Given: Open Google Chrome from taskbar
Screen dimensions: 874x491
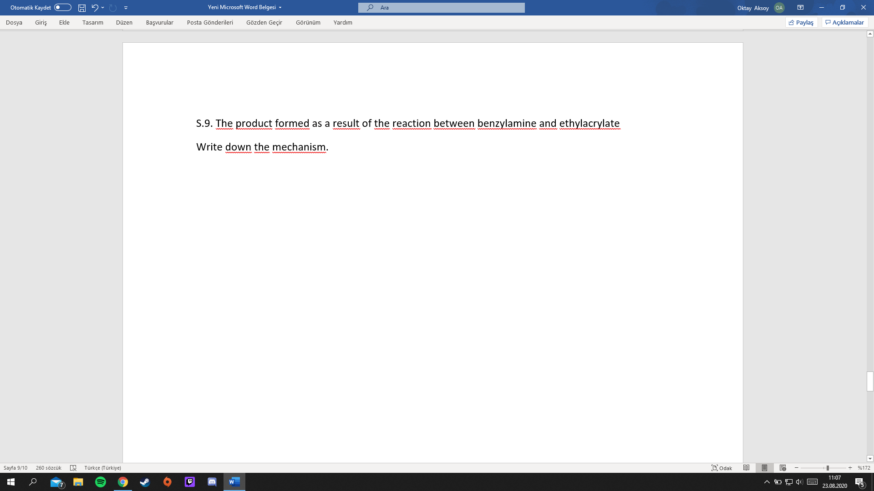Looking at the screenshot, I should point(123,482).
